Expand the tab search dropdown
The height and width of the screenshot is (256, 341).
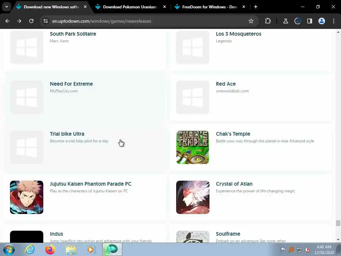7,7
